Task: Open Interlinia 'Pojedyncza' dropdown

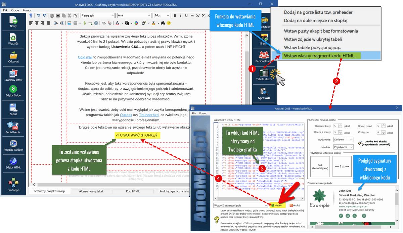Action: pyautogui.click(x=343, y=147)
